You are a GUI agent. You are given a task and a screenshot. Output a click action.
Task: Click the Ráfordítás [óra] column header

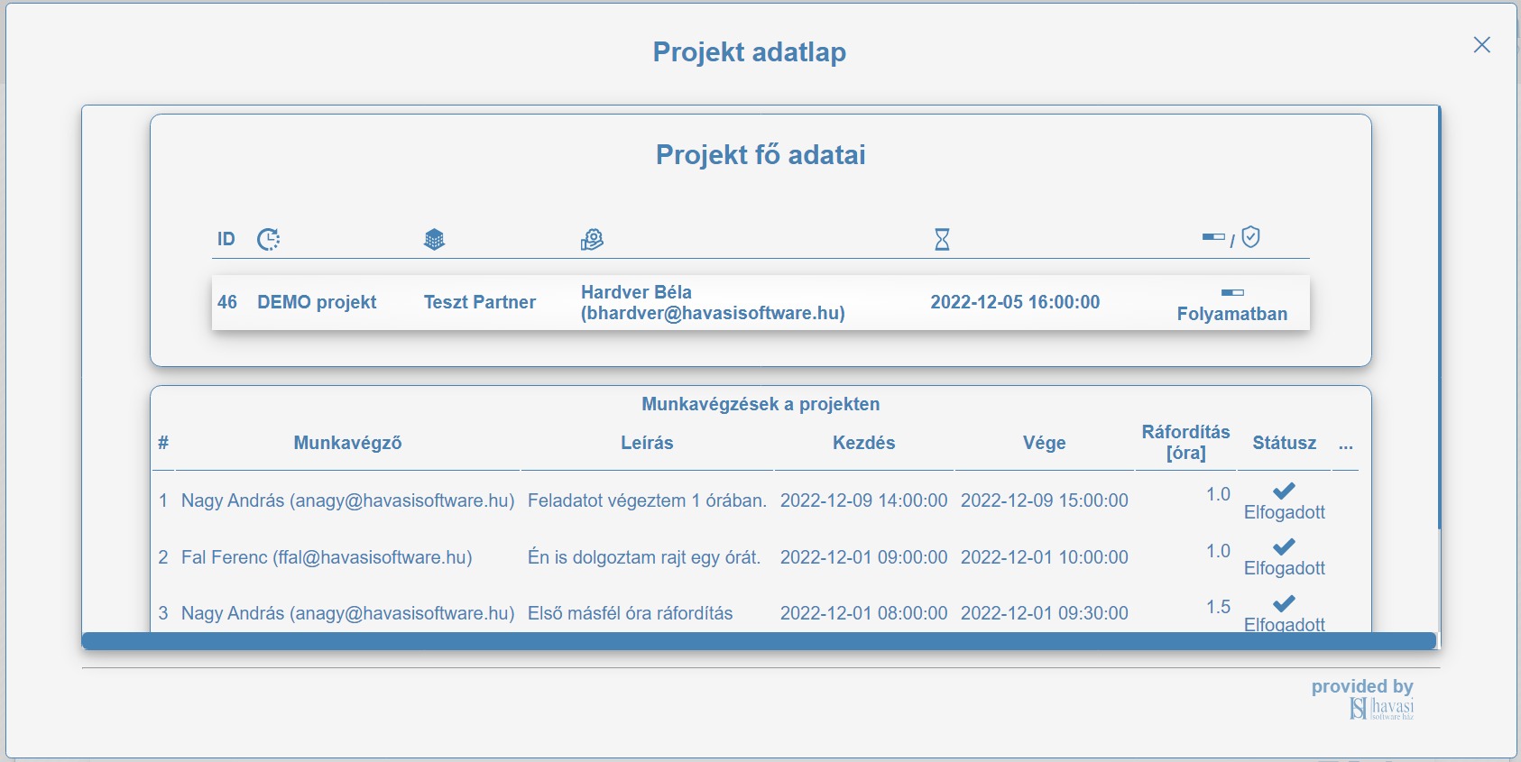(x=1185, y=443)
